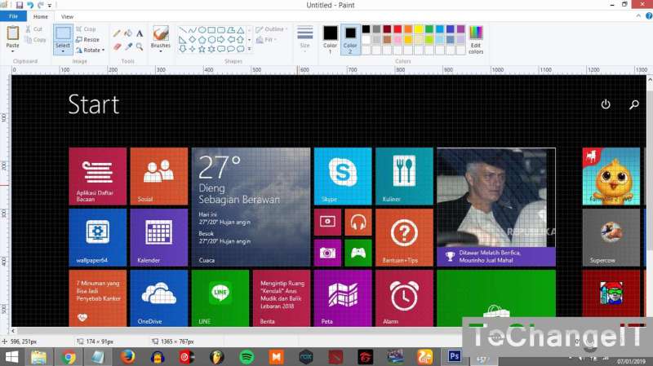Click the vertical scrollbar up arrow
The width and height of the screenshot is (653, 366).
click(650, 79)
